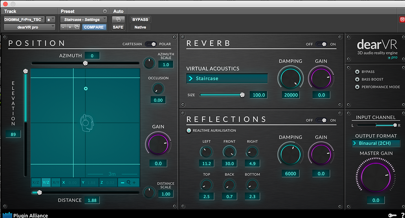
Task: Click the Reflections Damping value 6000
Action: pos(290,174)
